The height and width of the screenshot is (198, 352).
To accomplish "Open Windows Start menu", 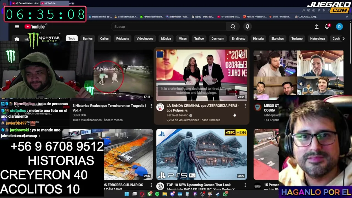I will pyautogui.click(x=127, y=194).
